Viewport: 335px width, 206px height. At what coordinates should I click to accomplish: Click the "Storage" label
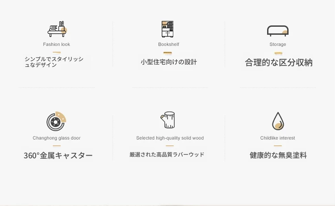point(278,44)
